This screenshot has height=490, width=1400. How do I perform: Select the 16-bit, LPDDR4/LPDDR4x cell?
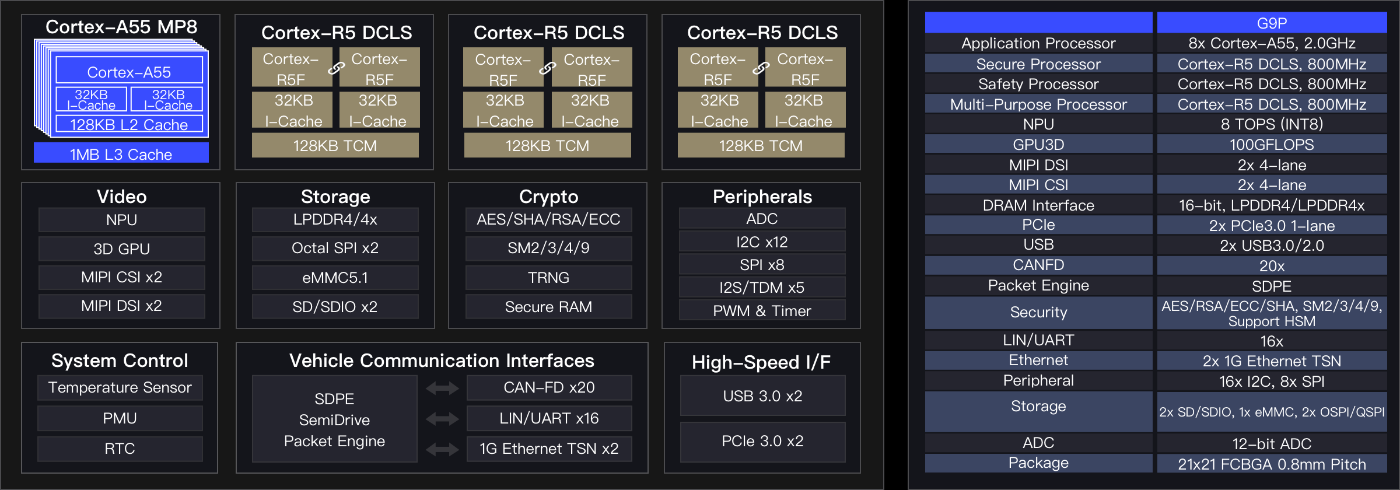[1272, 205]
